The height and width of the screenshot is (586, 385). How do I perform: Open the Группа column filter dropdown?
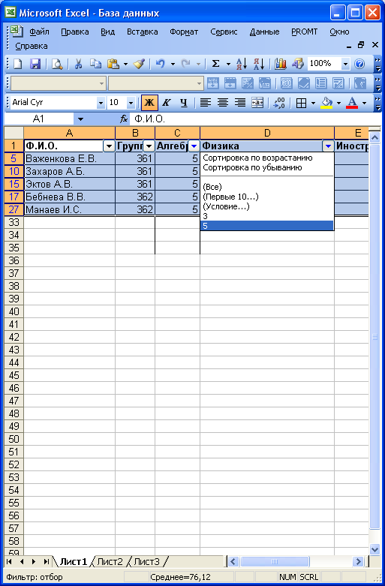[149, 146]
